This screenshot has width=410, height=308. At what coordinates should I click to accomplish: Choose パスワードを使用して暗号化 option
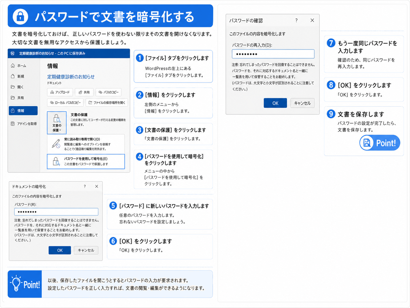tap(86, 161)
